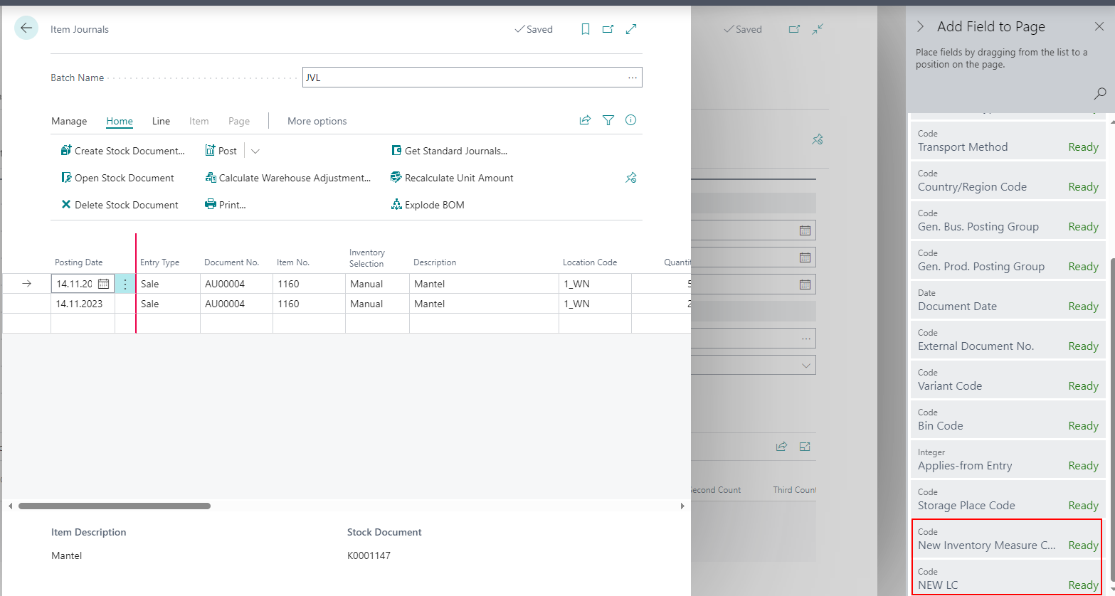Open the filter pane icon
This screenshot has width=1115, height=596.
pos(608,120)
